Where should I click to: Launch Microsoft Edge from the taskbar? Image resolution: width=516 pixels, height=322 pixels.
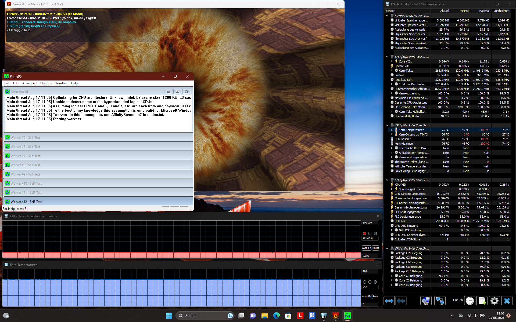(x=277, y=316)
